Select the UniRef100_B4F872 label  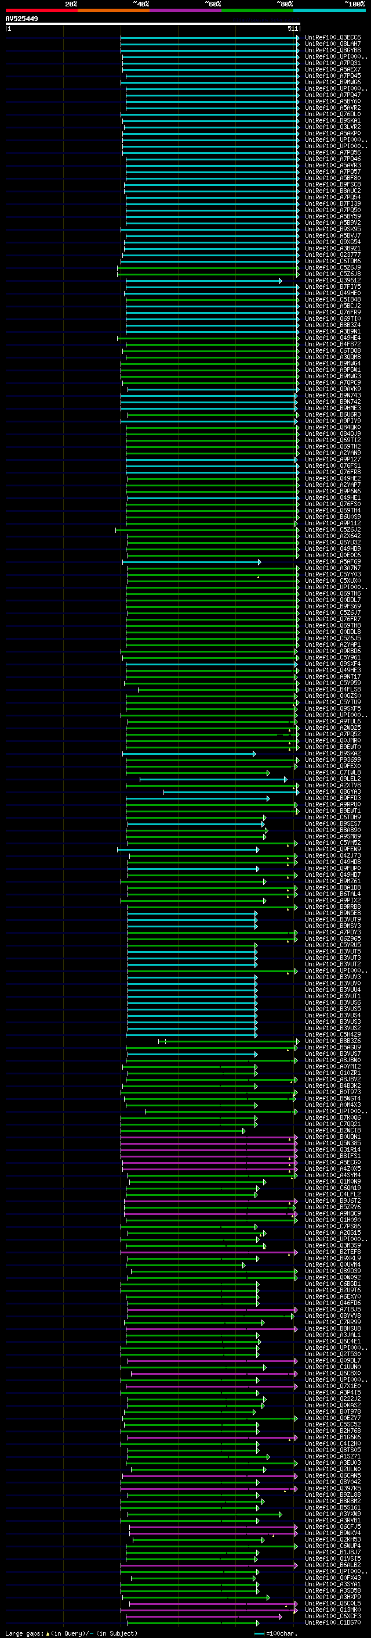(x=333, y=345)
